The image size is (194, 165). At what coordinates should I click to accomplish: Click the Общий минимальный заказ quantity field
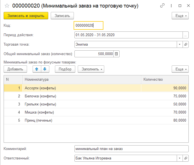coord(94,54)
